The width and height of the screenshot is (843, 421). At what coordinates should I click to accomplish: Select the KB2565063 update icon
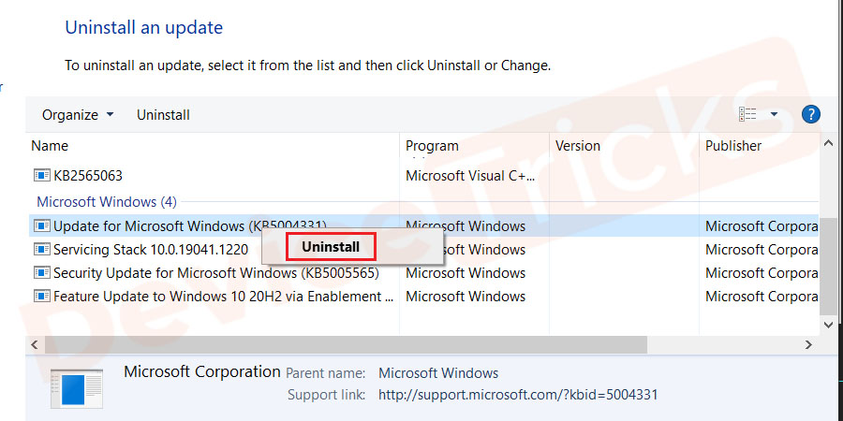point(42,175)
